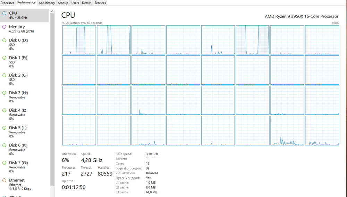The width and height of the screenshot is (347, 197).
Task: Click the Disk 7 (G:) green circle icon
Action: (x=4, y=163)
